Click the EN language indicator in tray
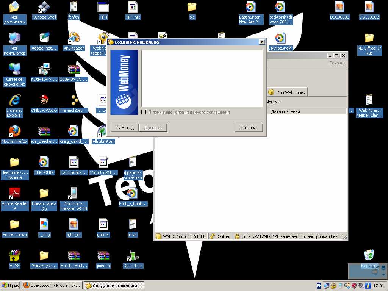Screen dimensions: 388x291 (x=319, y=285)
